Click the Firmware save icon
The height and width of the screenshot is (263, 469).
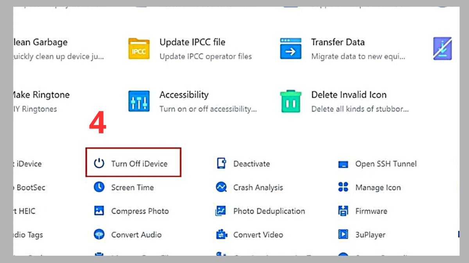coord(343,211)
